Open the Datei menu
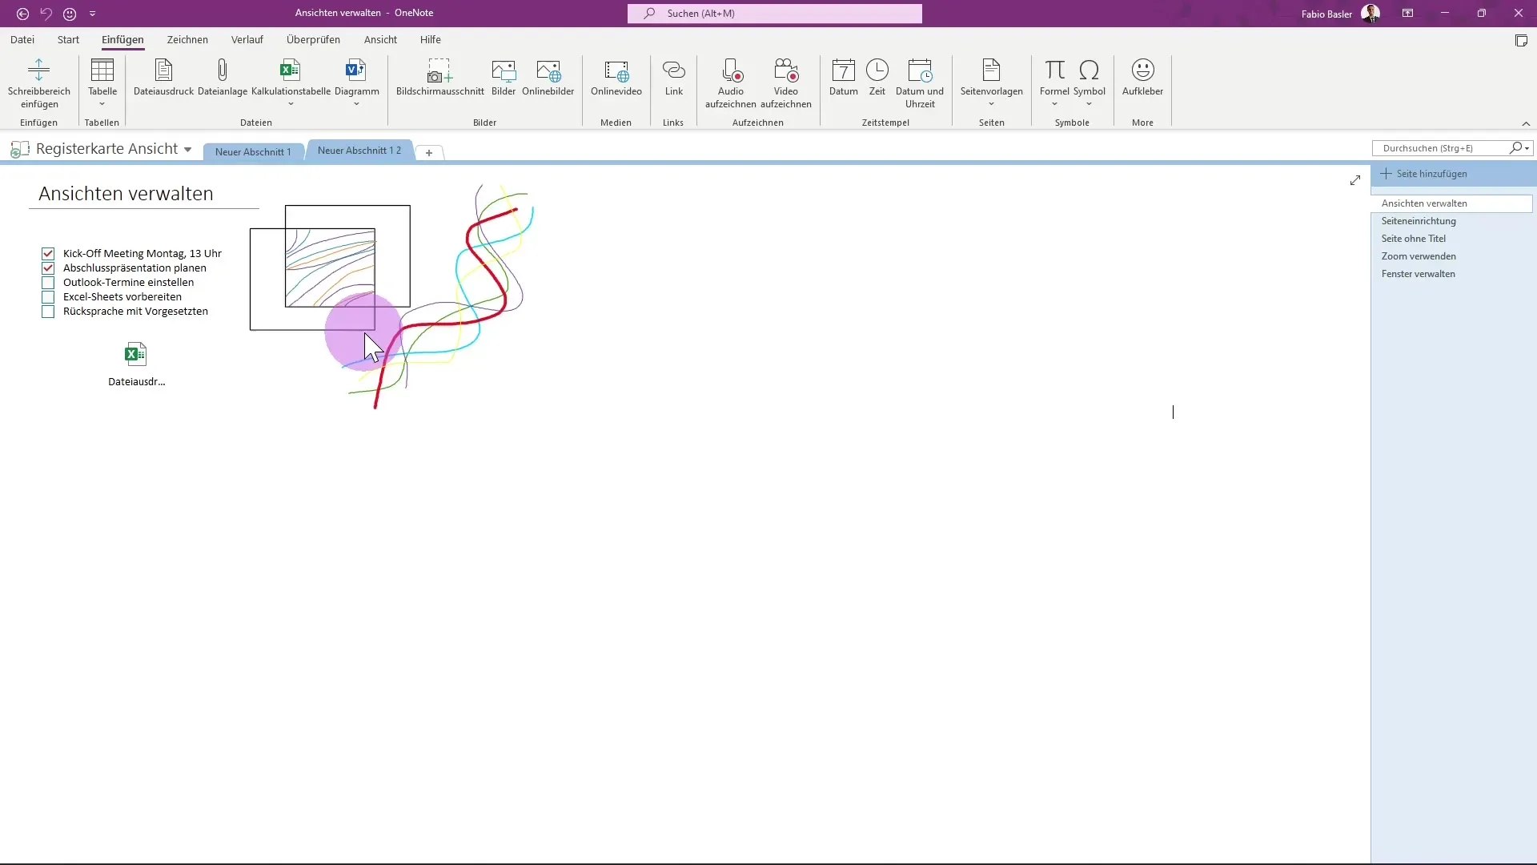1537x865 pixels. pos(22,39)
